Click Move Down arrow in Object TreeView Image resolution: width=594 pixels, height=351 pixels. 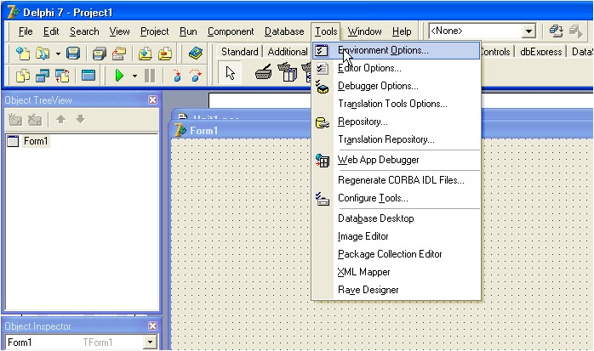click(x=80, y=120)
